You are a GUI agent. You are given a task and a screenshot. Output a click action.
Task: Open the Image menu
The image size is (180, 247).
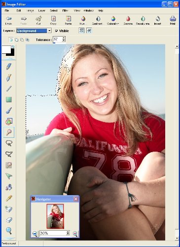30,11
